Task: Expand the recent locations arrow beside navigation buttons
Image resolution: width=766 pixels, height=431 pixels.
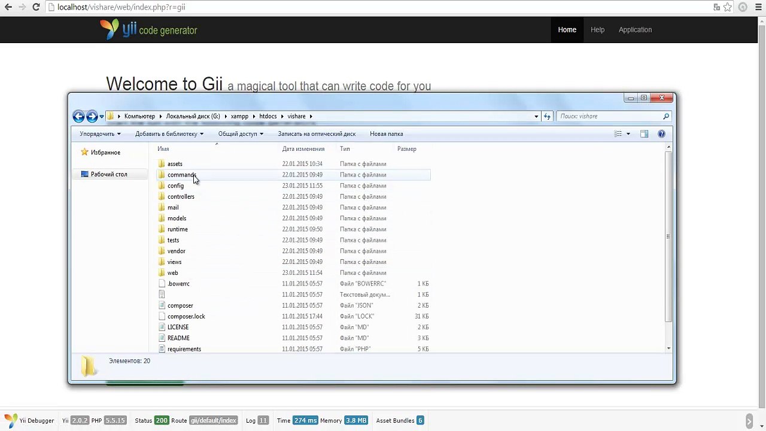Action: click(x=102, y=116)
